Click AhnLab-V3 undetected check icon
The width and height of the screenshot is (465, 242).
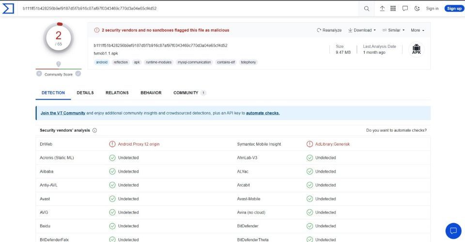[x=310, y=158]
